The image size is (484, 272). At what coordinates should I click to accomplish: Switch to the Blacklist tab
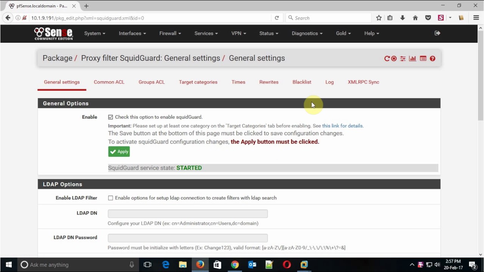click(x=302, y=82)
